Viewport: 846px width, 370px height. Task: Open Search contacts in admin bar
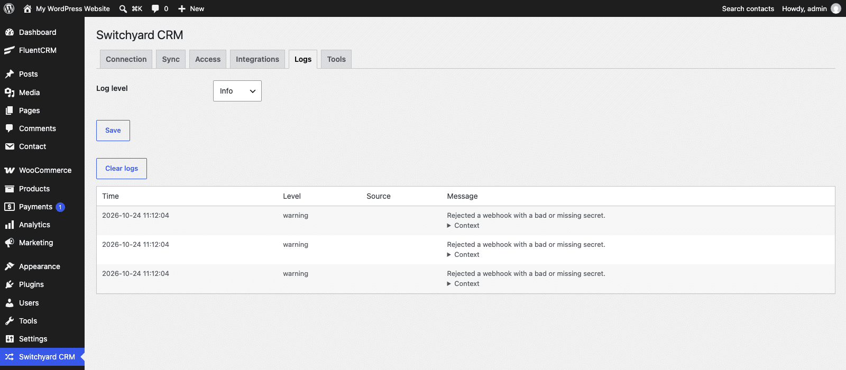748,8
